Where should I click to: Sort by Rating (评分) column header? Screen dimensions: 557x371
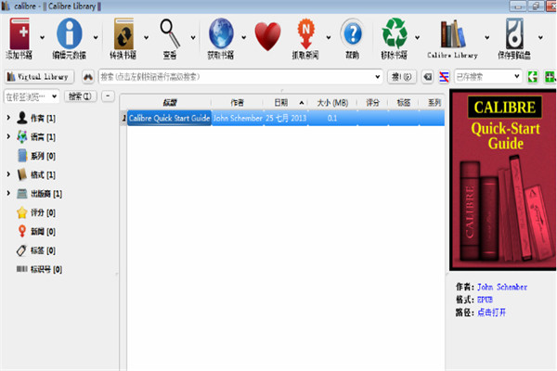pyautogui.click(x=373, y=103)
